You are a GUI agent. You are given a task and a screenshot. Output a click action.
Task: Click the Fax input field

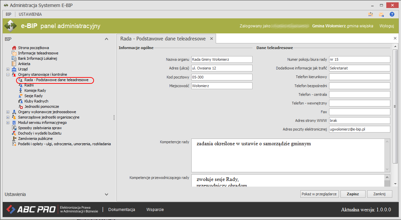click(360, 112)
